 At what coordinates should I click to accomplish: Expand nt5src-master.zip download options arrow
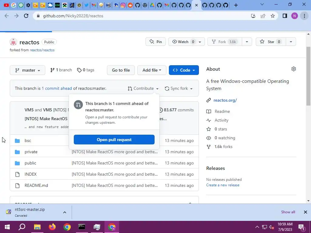(65, 212)
